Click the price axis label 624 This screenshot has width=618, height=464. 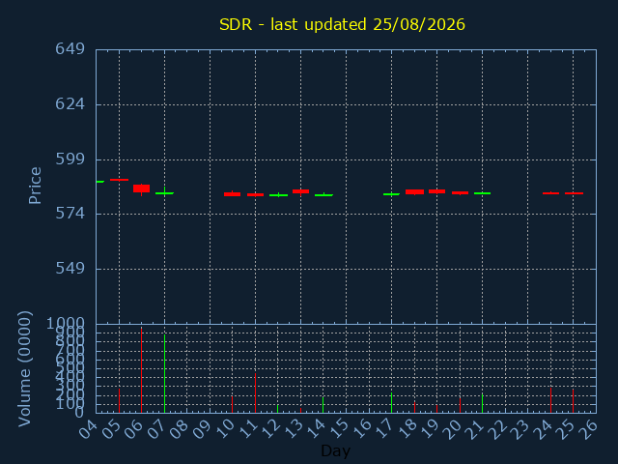click(x=70, y=104)
